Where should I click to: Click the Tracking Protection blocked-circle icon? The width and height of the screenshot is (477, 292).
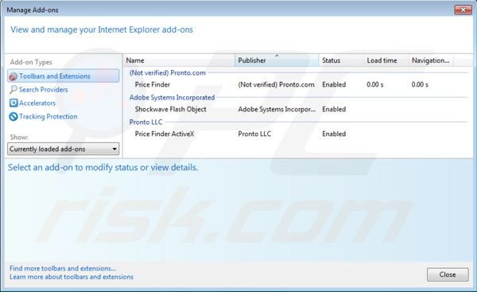pyautogui.click(x=14, y=116)
